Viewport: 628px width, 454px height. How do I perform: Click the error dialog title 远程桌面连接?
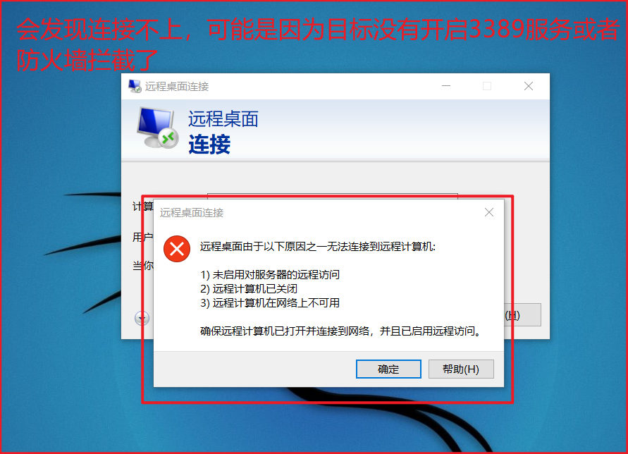pos(192,213)
